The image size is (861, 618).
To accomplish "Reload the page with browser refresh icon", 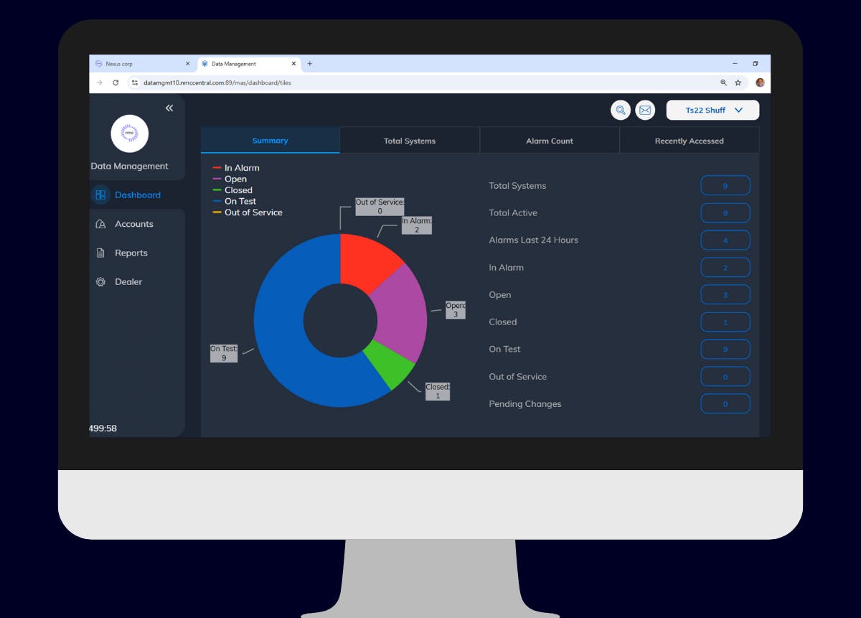I will pyautogui.click(x=116, y=83).
